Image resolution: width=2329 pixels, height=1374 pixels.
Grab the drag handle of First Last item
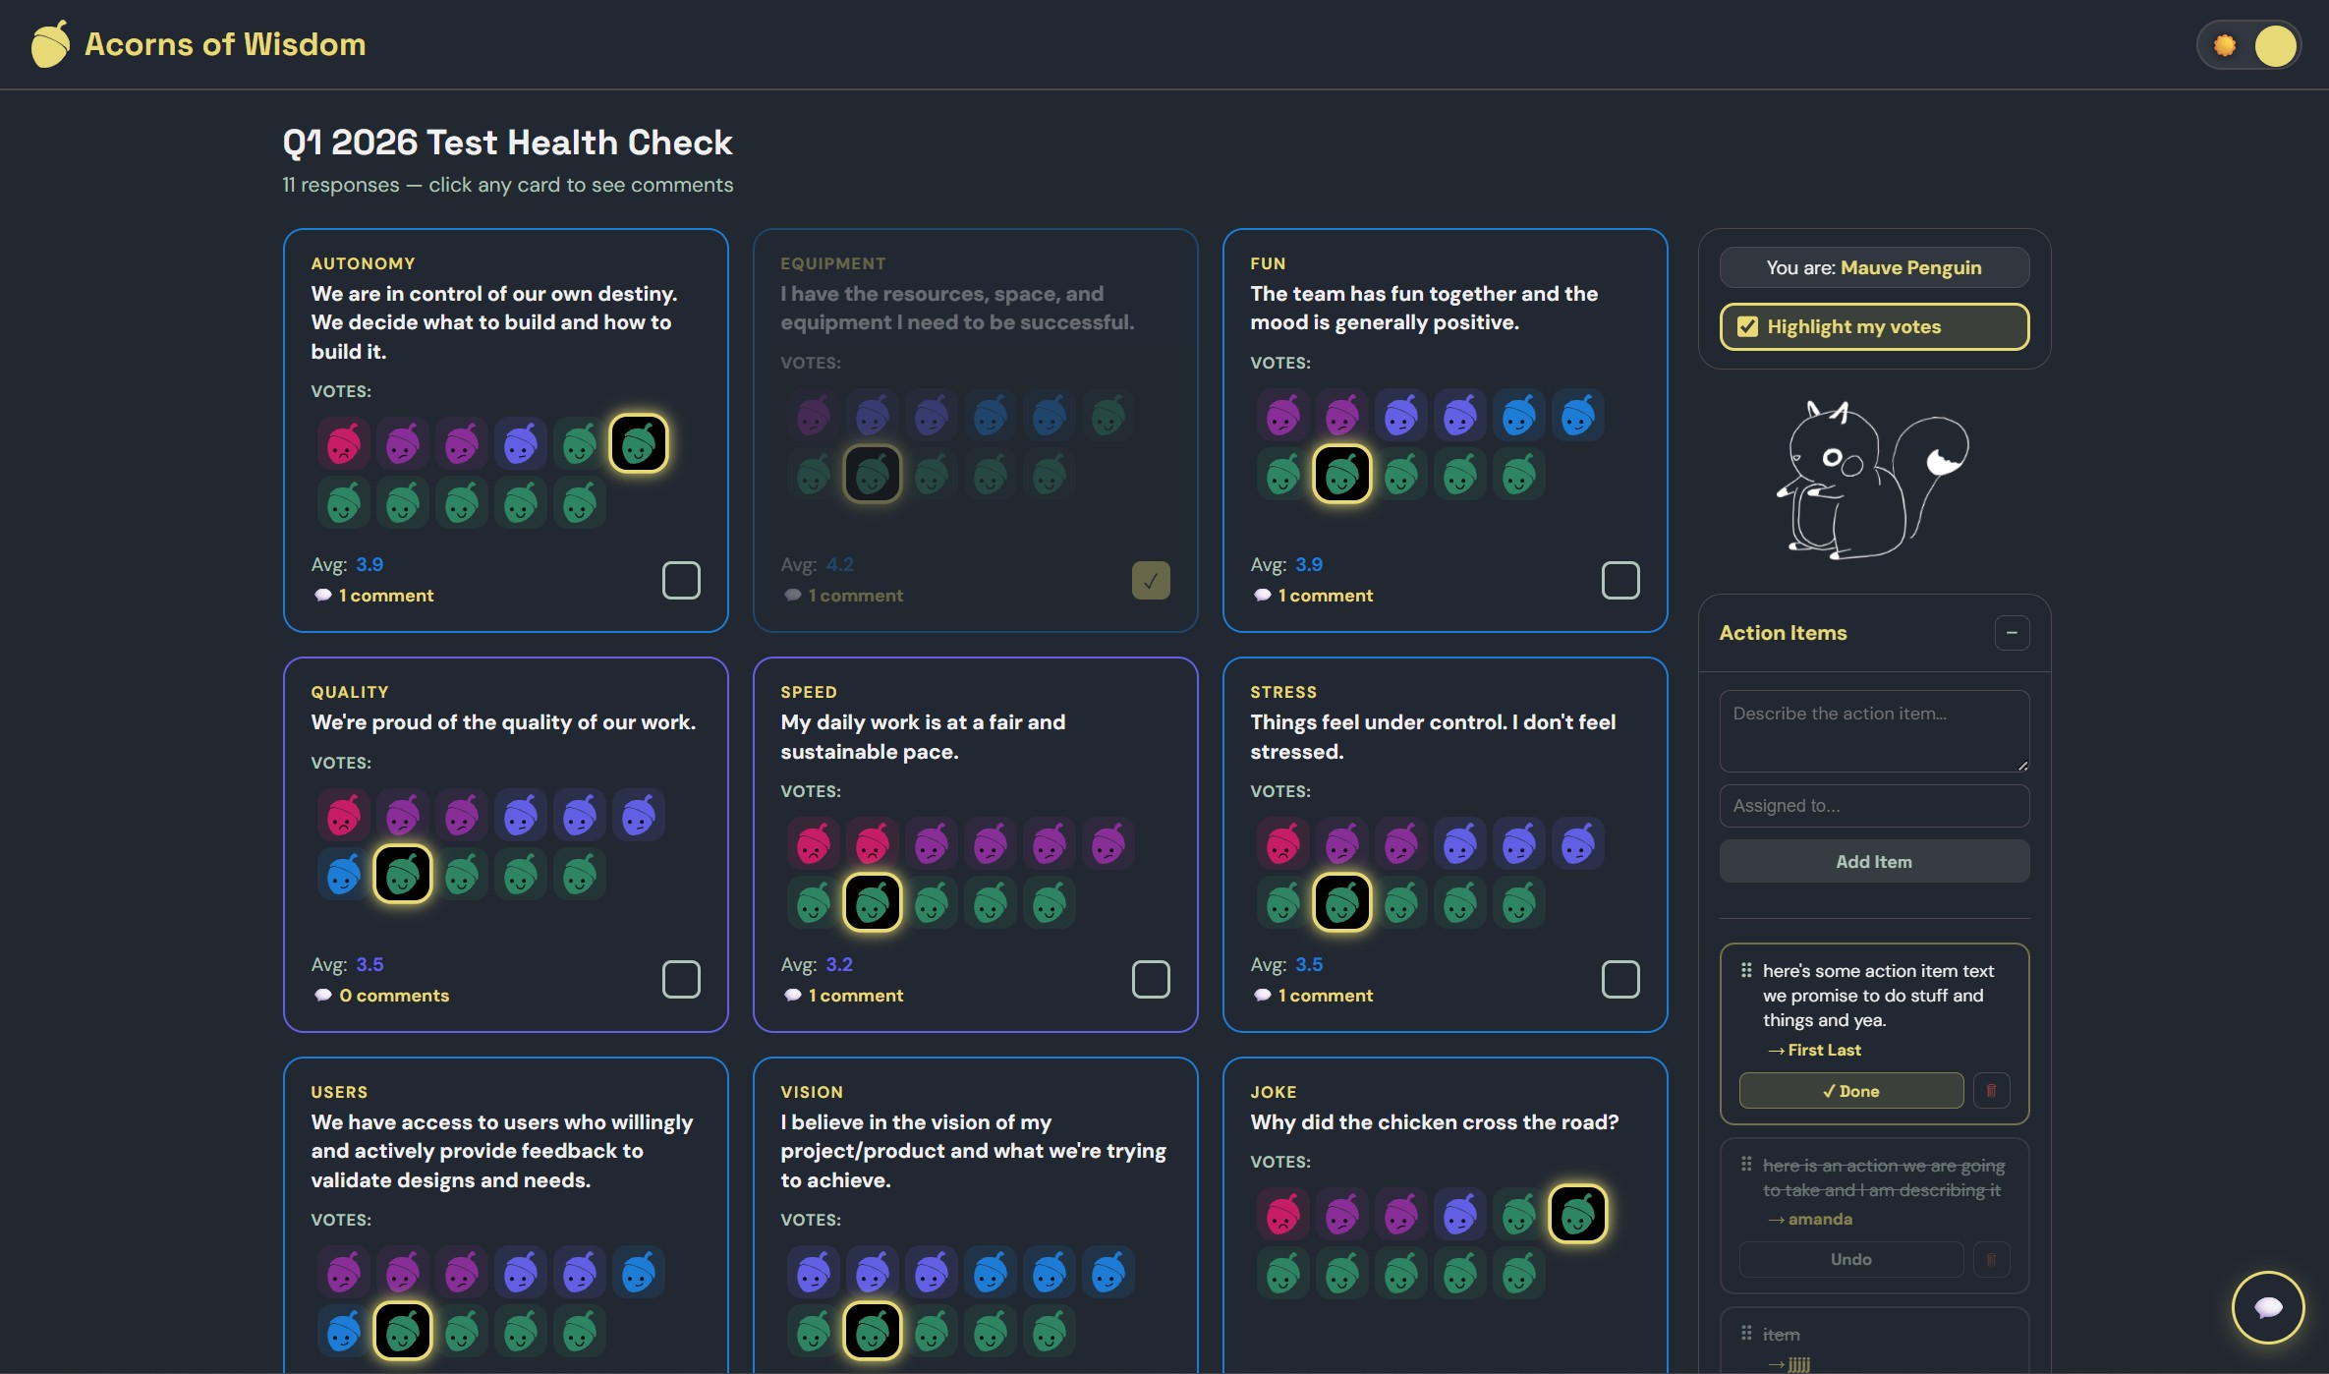click(1746, 970)
